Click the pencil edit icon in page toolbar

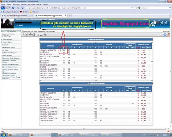click(x=24, y=35)
